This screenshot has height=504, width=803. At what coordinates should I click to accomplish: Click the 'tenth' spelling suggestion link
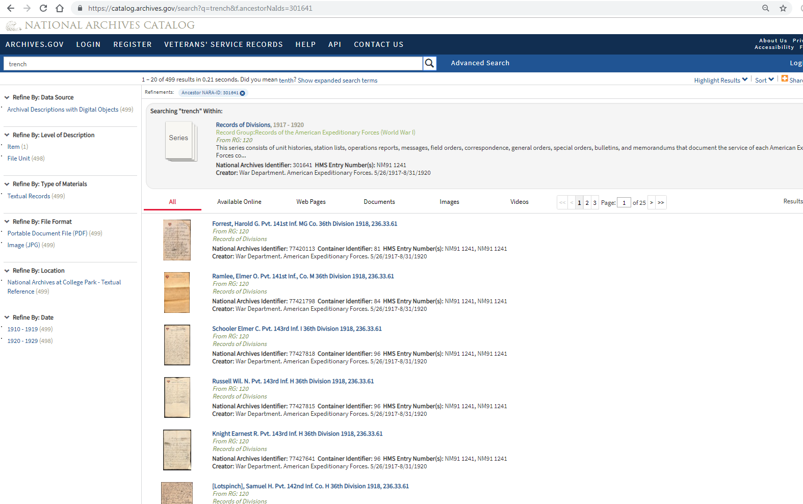(286, 80)
